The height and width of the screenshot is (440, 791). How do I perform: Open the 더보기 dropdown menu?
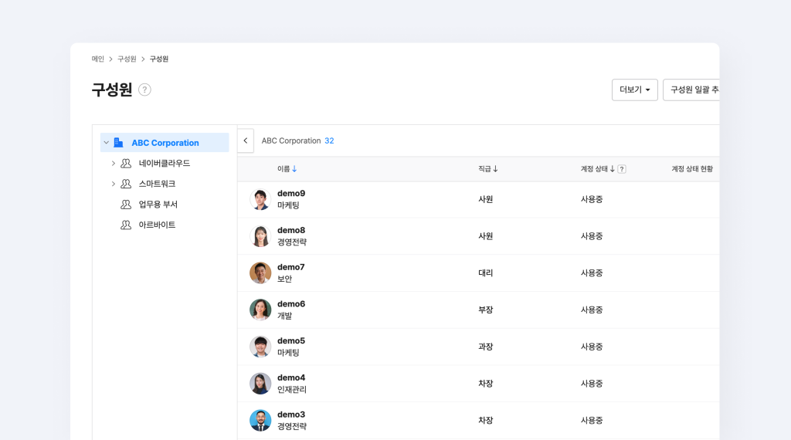click(634, 90)
